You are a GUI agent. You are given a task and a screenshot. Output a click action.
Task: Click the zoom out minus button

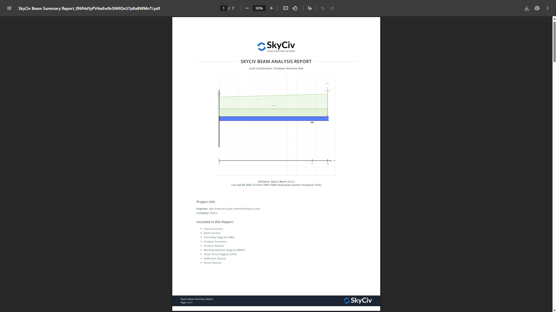247,8
